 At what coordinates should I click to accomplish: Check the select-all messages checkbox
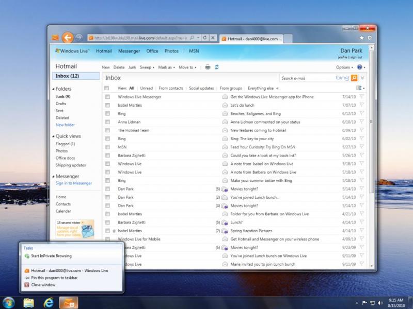pos(107,88)
